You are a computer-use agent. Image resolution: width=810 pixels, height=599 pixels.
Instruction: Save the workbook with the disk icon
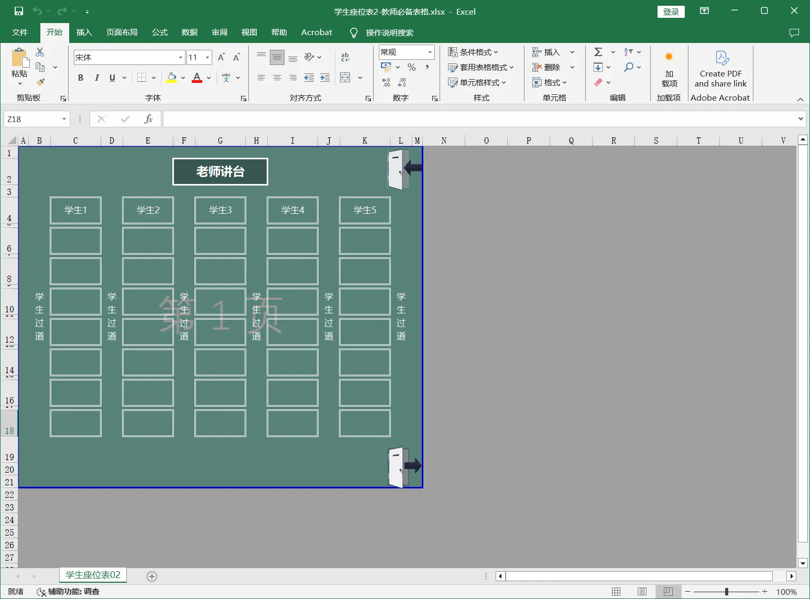[x=19, y=11]
